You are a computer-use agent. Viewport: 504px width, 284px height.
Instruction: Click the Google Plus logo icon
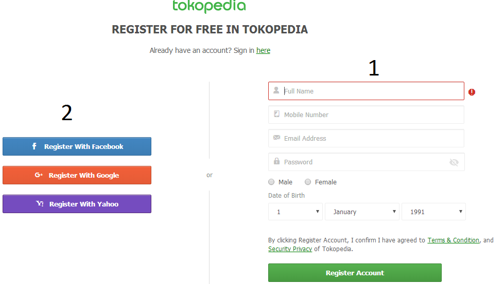click(x=39, y=175)
